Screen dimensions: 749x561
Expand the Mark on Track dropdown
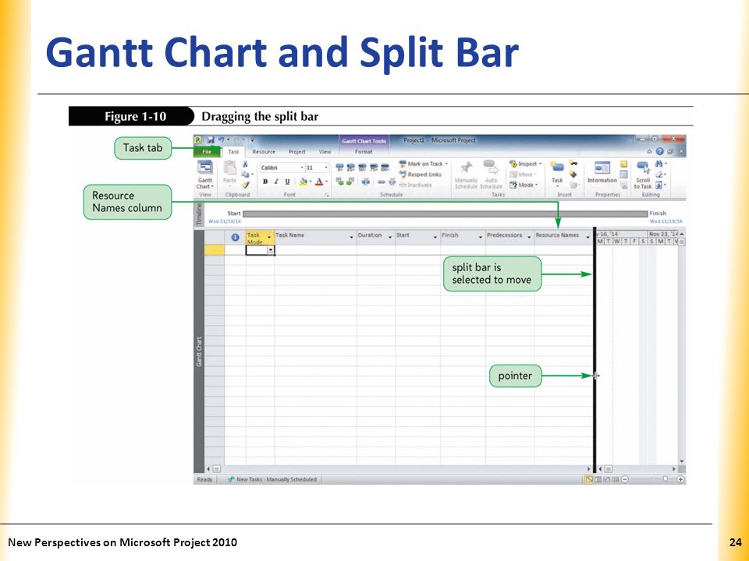[x=446, y=164]
